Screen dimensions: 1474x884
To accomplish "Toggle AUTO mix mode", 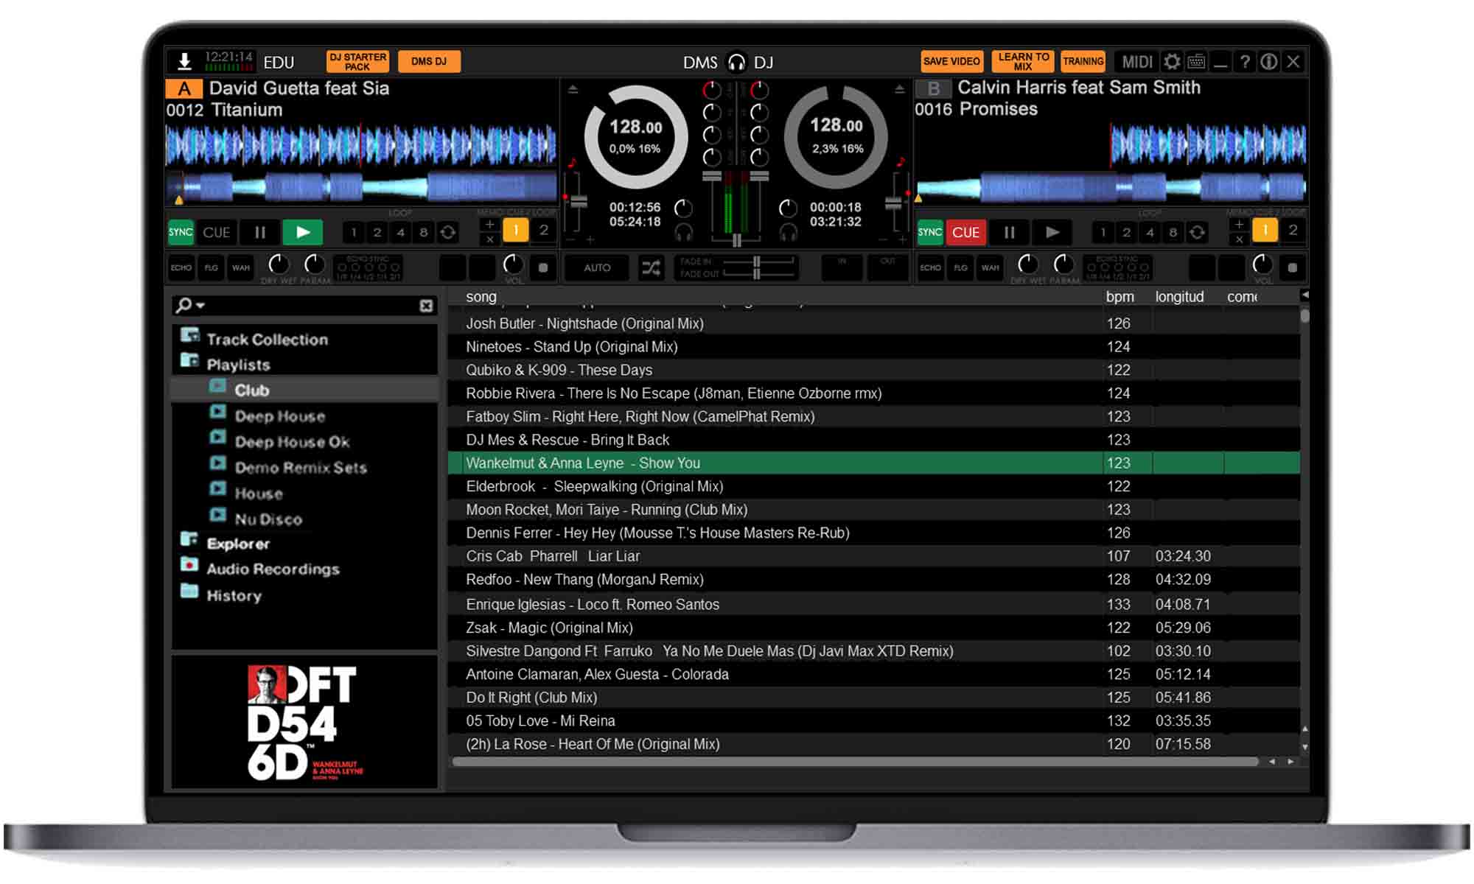I will 597,267.
